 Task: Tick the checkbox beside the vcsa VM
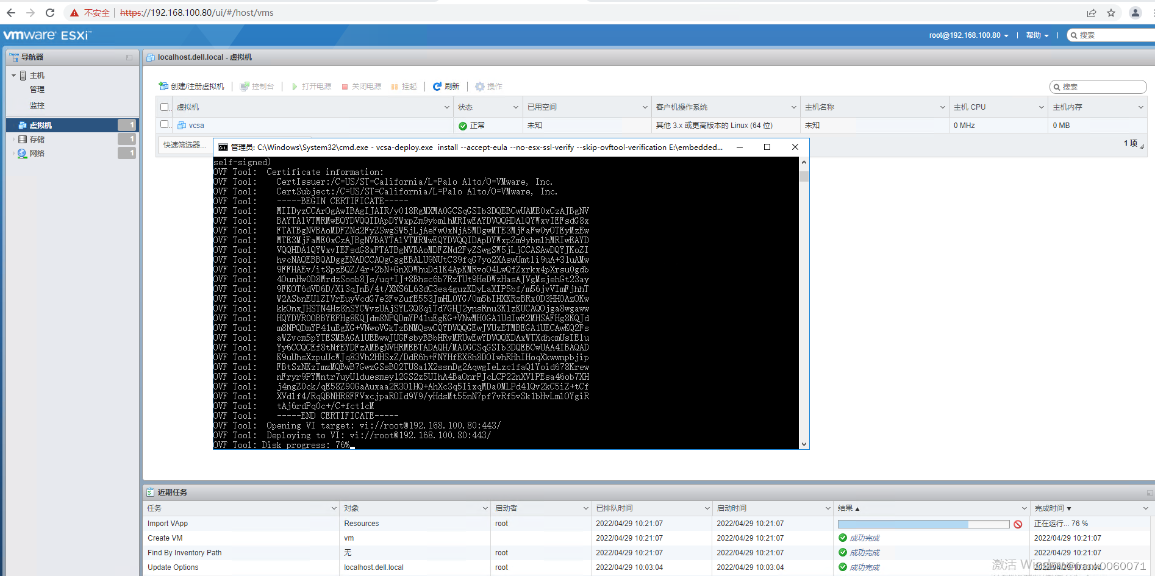pyautogui.click(x=163, y=125)
